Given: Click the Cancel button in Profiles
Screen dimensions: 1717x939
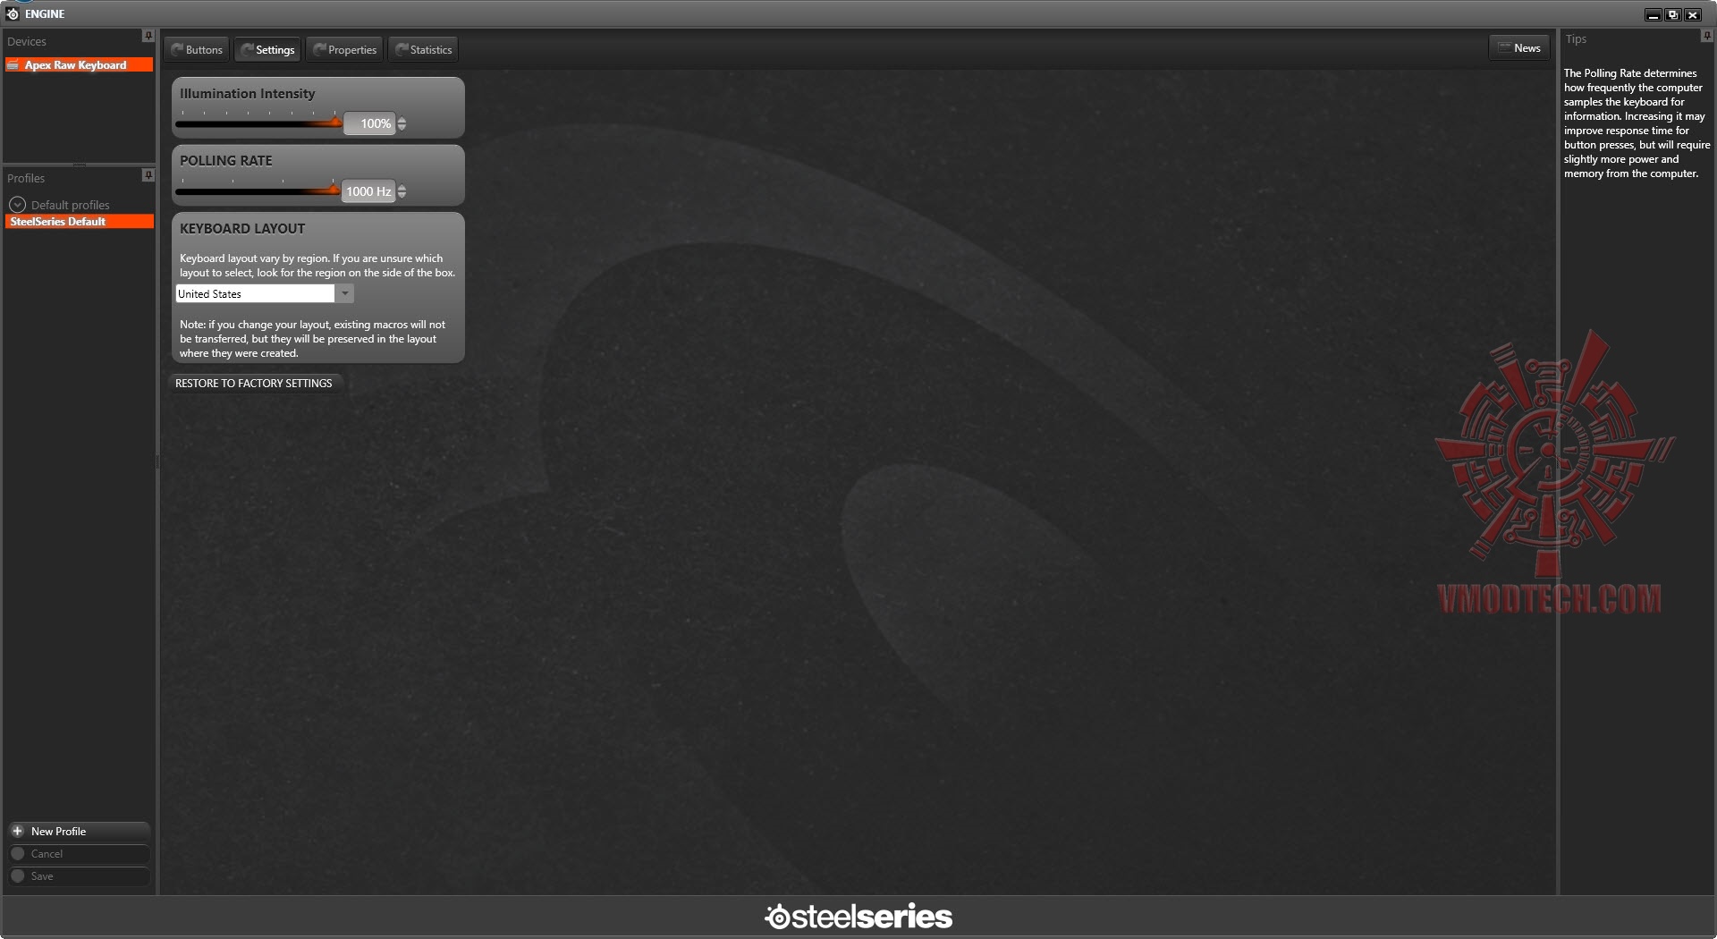Looking at the screenshot, I should pos(79,854).
